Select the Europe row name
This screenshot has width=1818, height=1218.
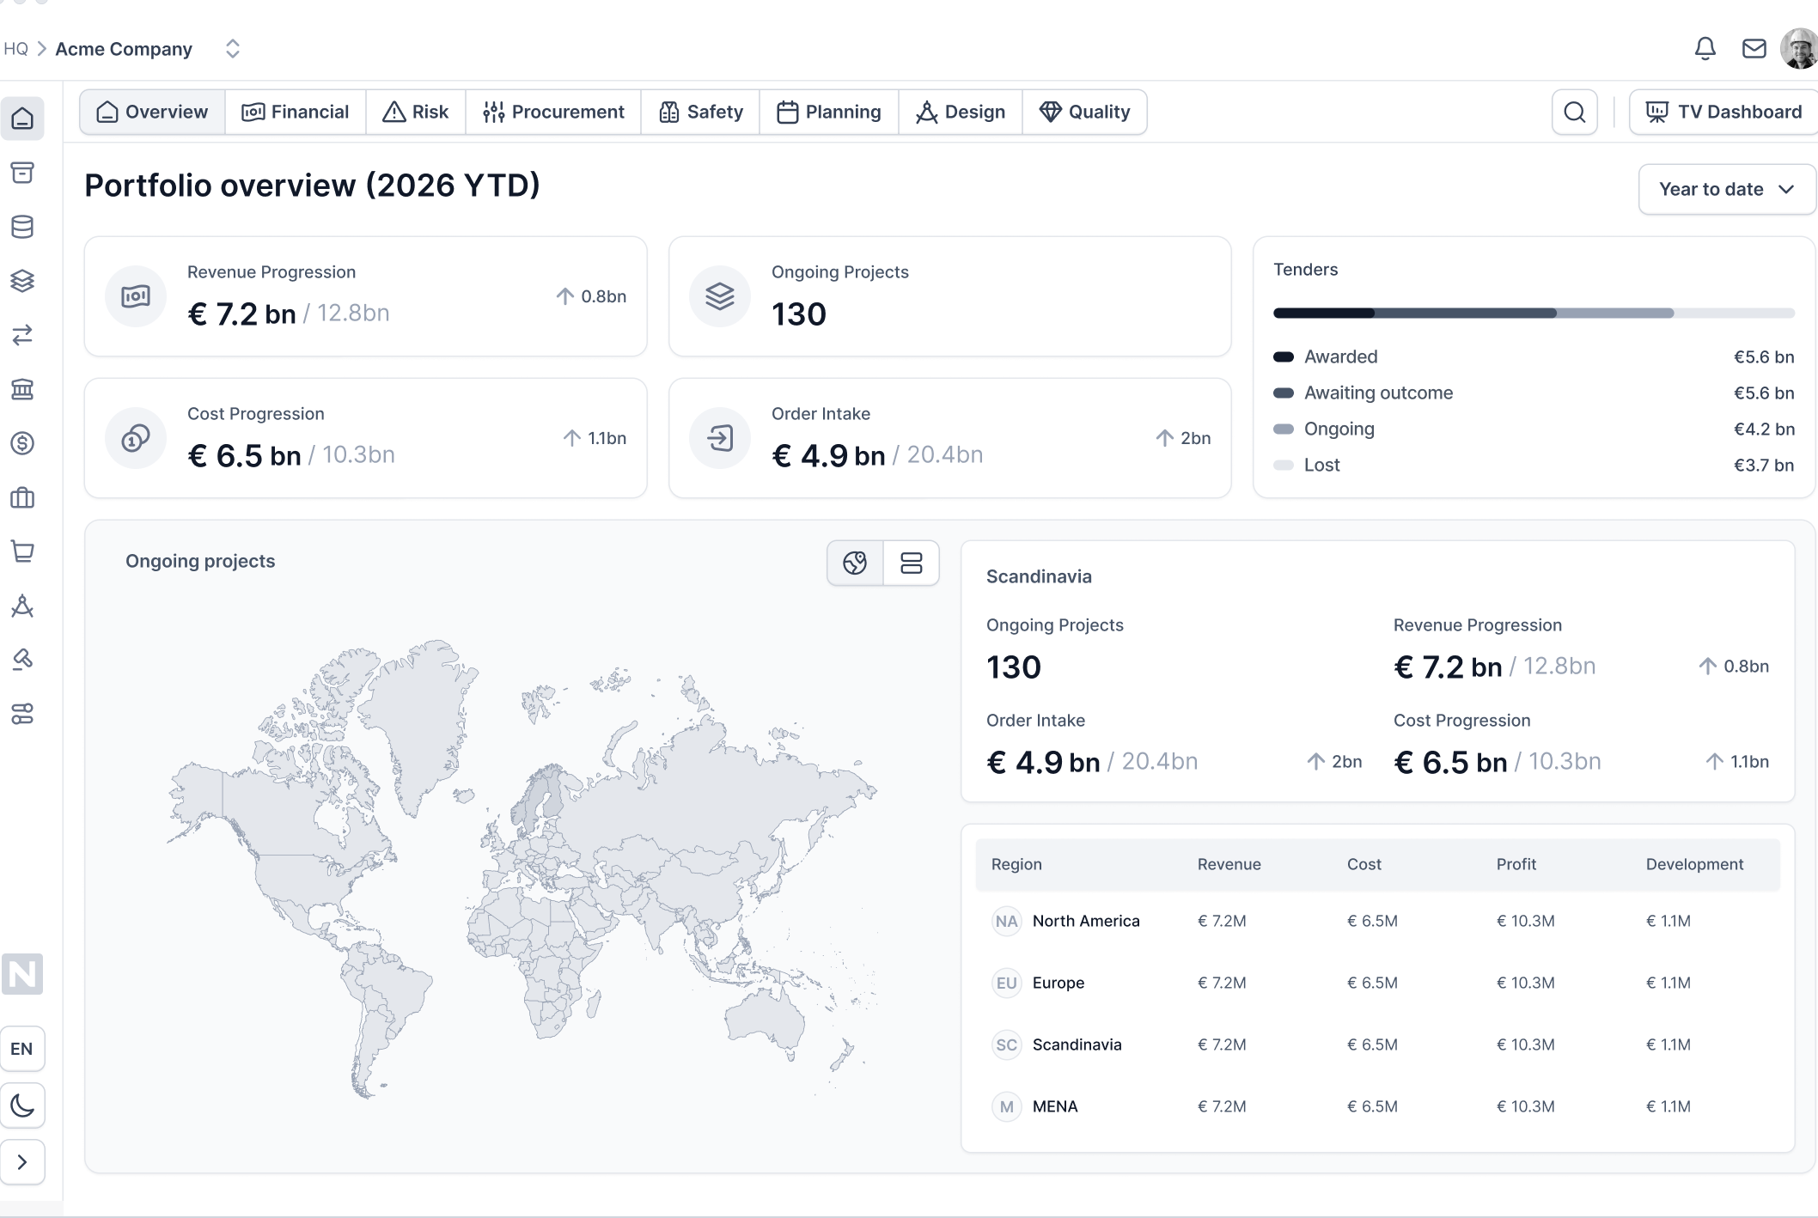click(x=1058, y=983)
